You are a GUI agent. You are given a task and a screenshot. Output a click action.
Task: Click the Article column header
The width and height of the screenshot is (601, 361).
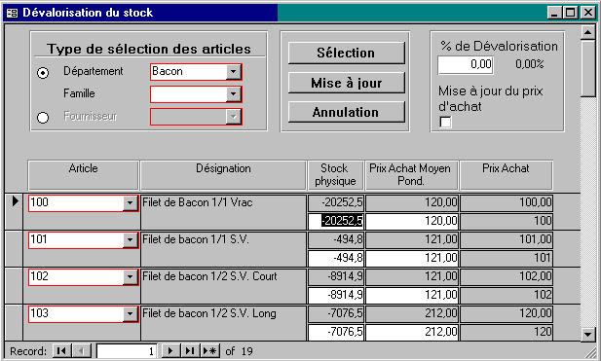click(83, 175)
